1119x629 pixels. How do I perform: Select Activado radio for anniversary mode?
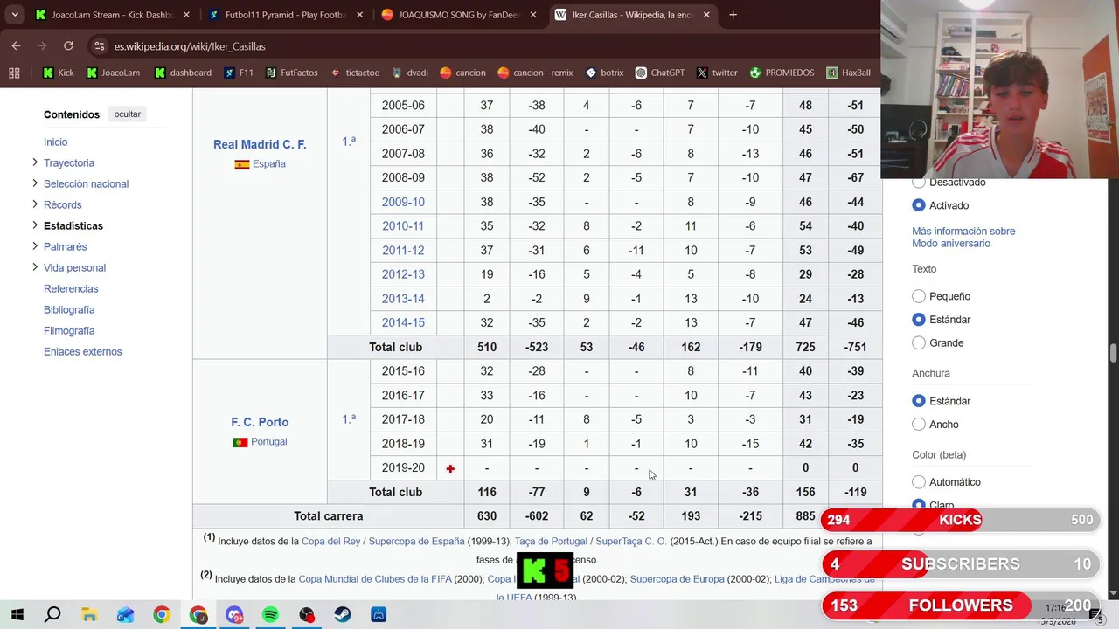pyautogui.click(x=918, y=205)
